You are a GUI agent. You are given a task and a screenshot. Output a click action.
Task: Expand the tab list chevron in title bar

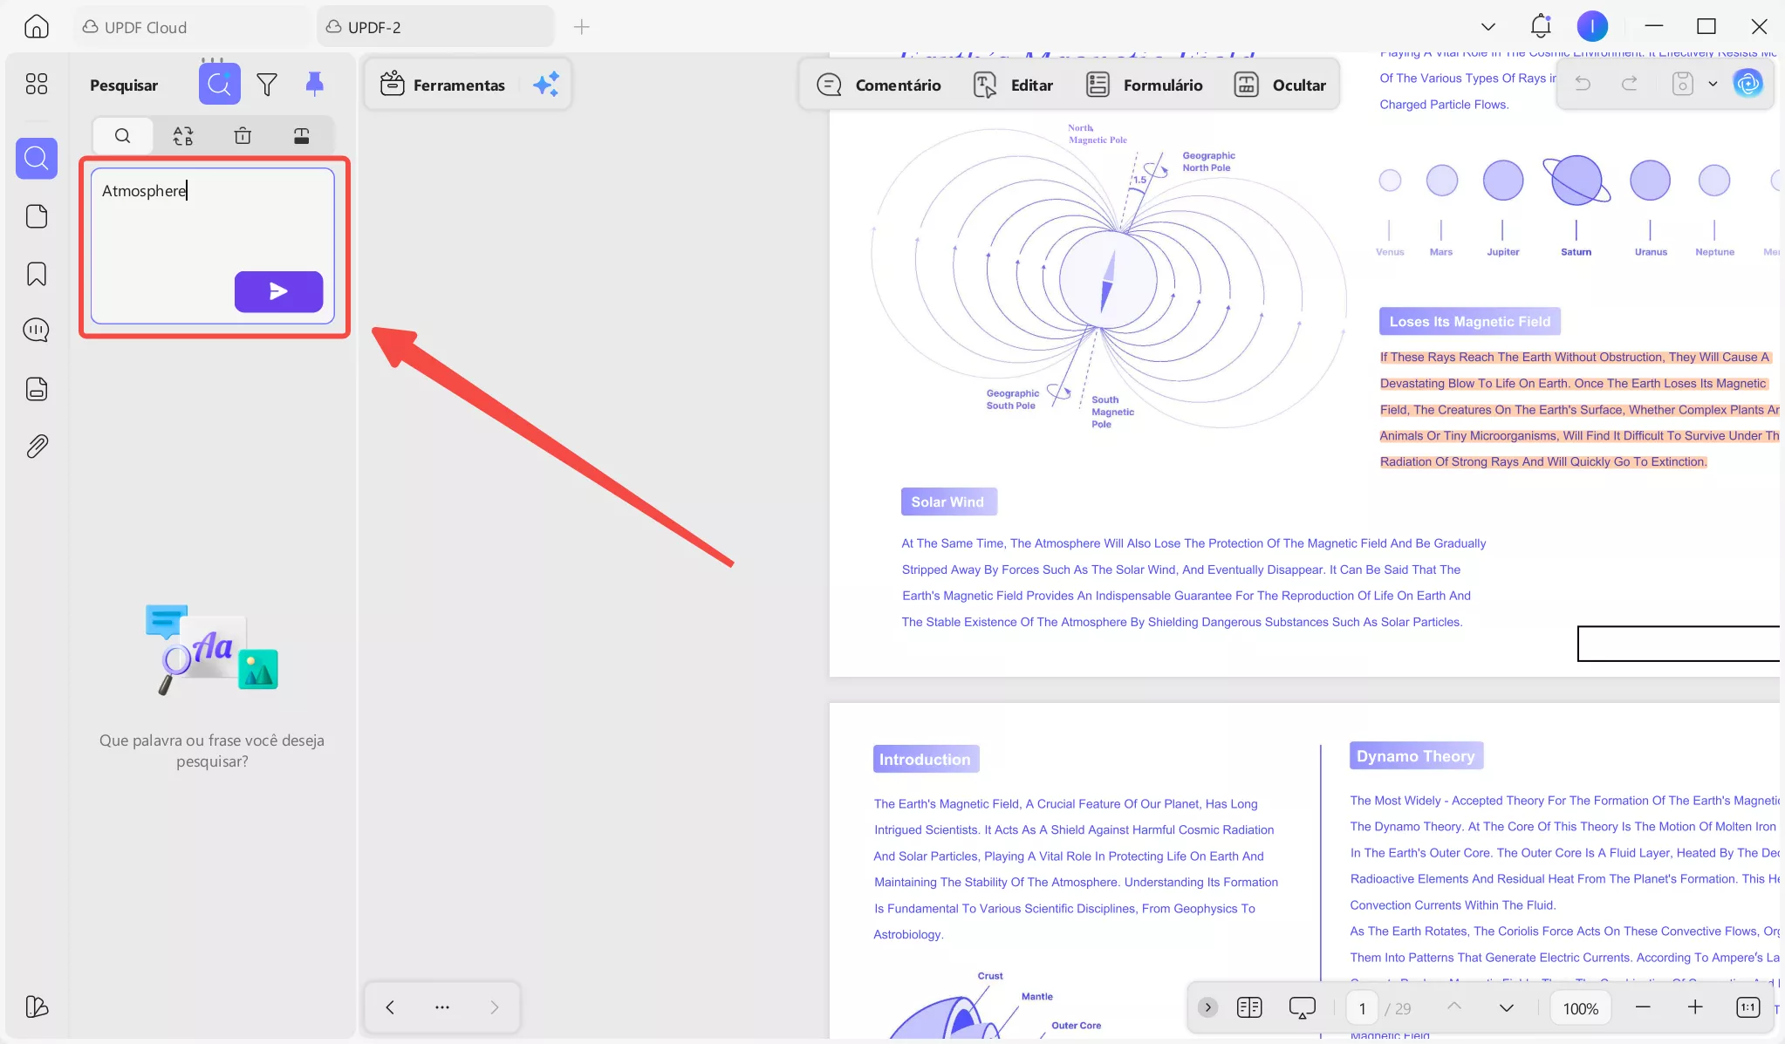click(1488, 27)
